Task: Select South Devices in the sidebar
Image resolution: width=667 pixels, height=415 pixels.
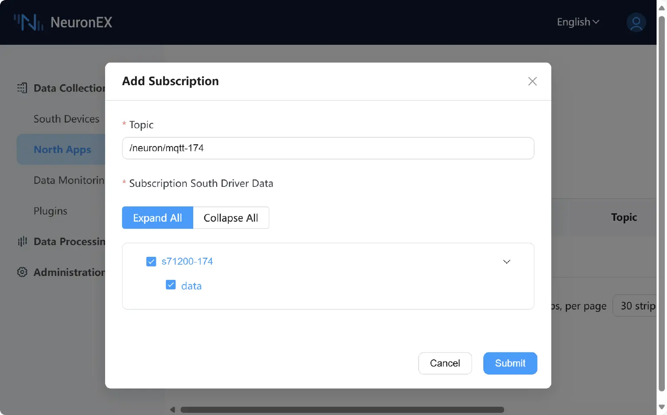Action: (x=66, y=119)
